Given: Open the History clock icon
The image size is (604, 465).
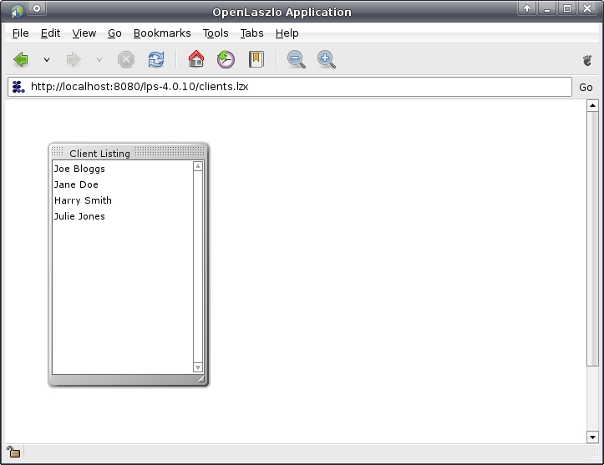Looking at the screenshot, I should point(226,59).
